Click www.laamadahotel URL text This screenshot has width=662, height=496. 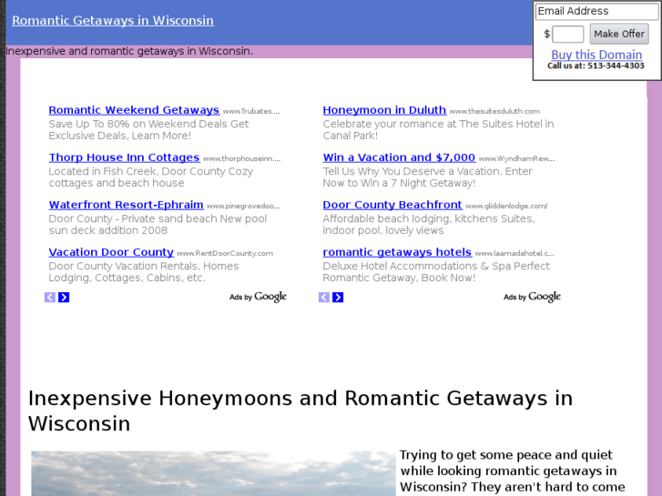click(514, 253)
